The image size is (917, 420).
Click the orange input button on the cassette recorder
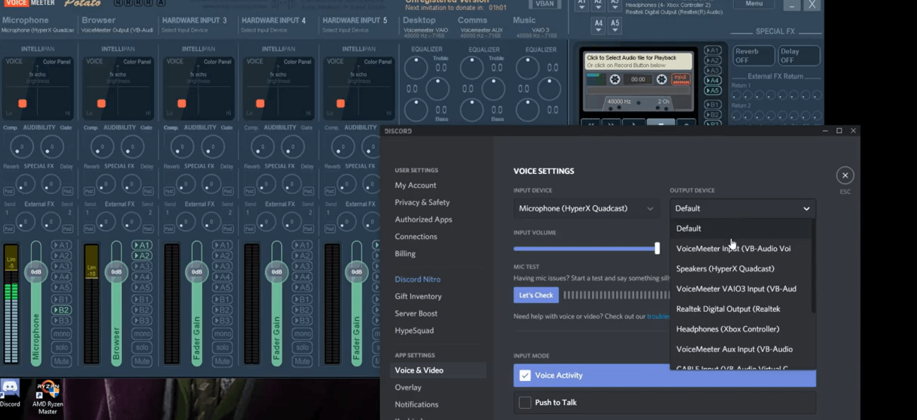(680, 79)
